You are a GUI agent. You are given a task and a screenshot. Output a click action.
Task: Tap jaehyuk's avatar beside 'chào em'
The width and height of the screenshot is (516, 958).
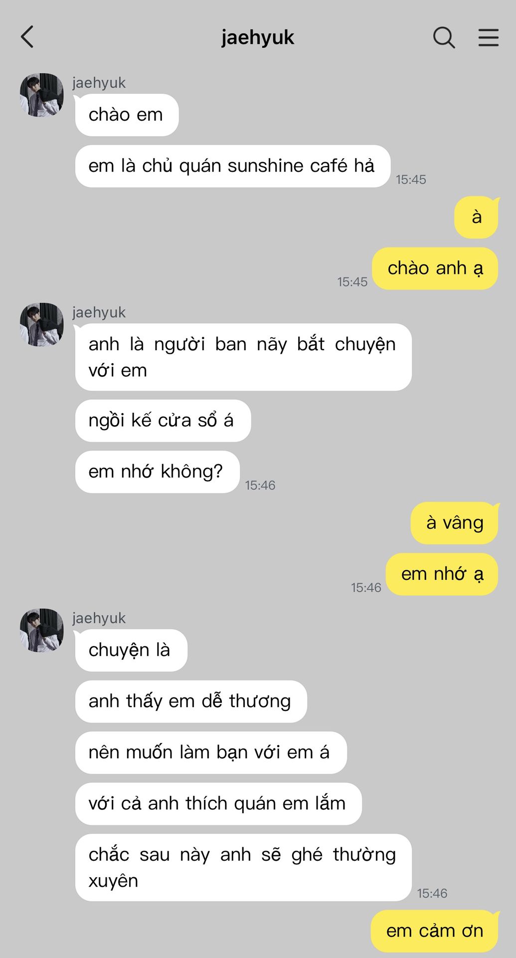tap(42, 95)
